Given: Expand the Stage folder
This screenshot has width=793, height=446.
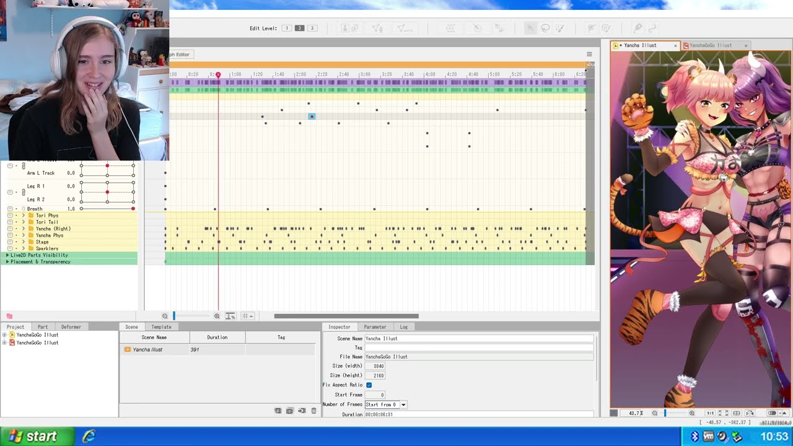Looking at the screenshot, I should 24,242.
